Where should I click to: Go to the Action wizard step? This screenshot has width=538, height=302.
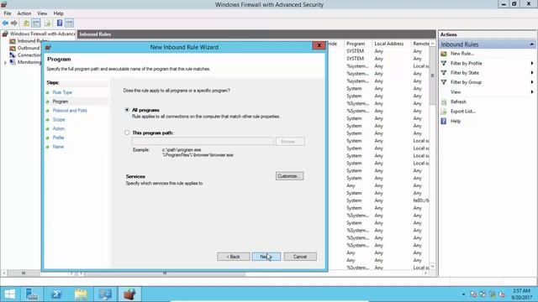(x=59, y=128)
